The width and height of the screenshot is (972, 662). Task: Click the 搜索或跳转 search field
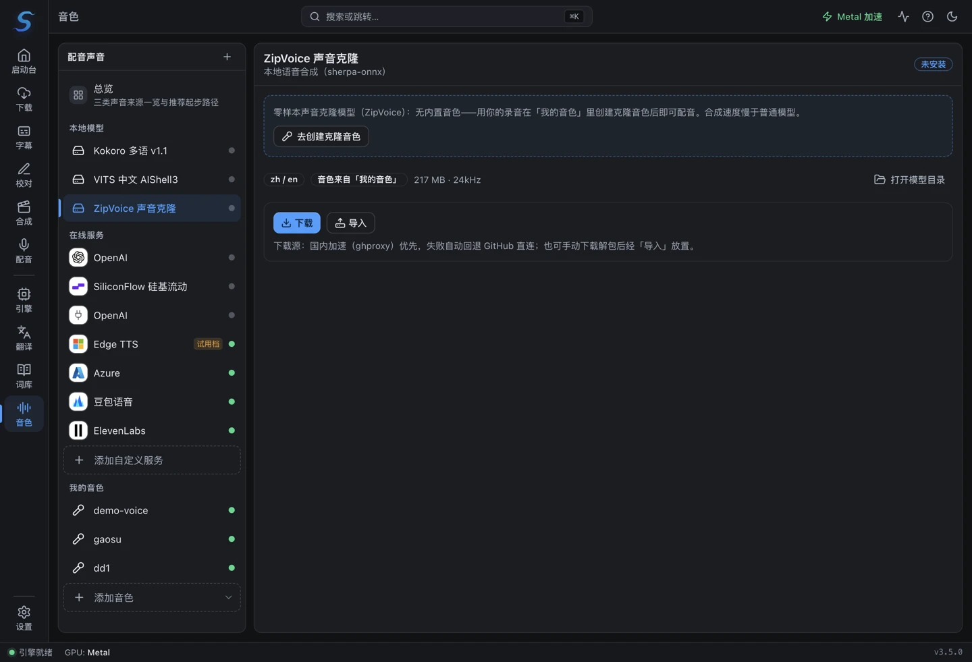point(447,17)
